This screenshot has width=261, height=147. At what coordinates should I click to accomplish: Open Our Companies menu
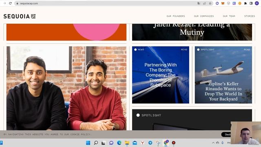(204, 16)
